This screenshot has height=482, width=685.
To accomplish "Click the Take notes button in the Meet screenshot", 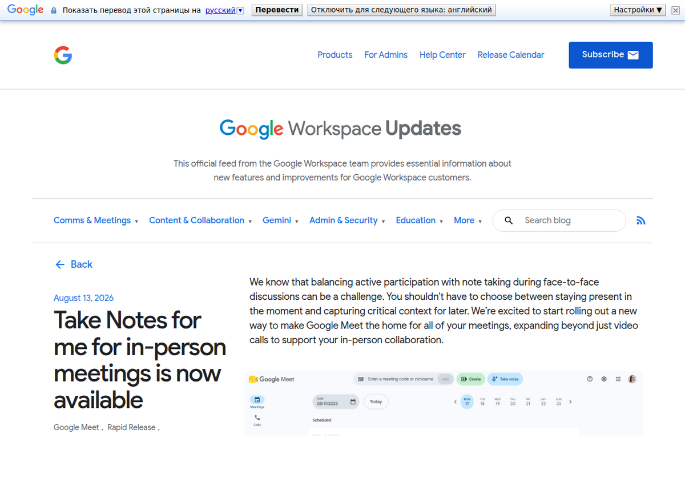I will tap(506, 379).
